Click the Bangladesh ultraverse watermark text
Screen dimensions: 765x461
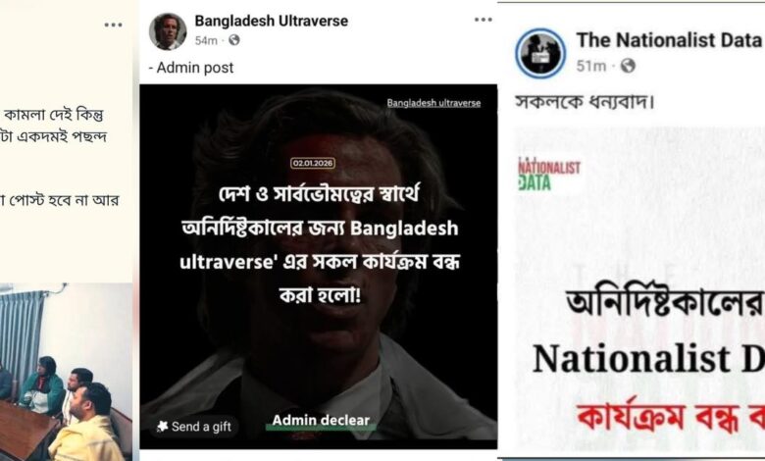pyautogui.click(x=433, y=103)
